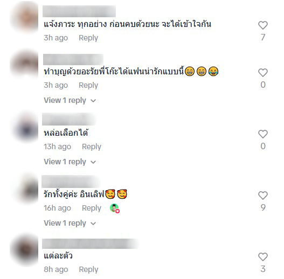Like the comment with three laughing emojis
Viewport: 284px width, 279px height.
click(x=262, y=73)
